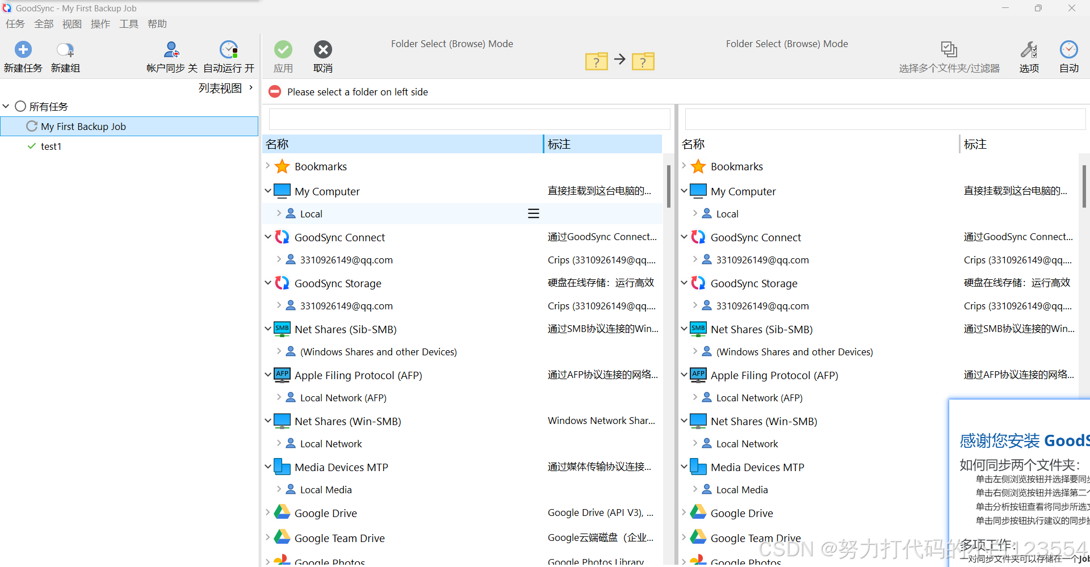Collapse the All Jobs (所有任务) tree

pyautogui.click(x=6, y=106)
